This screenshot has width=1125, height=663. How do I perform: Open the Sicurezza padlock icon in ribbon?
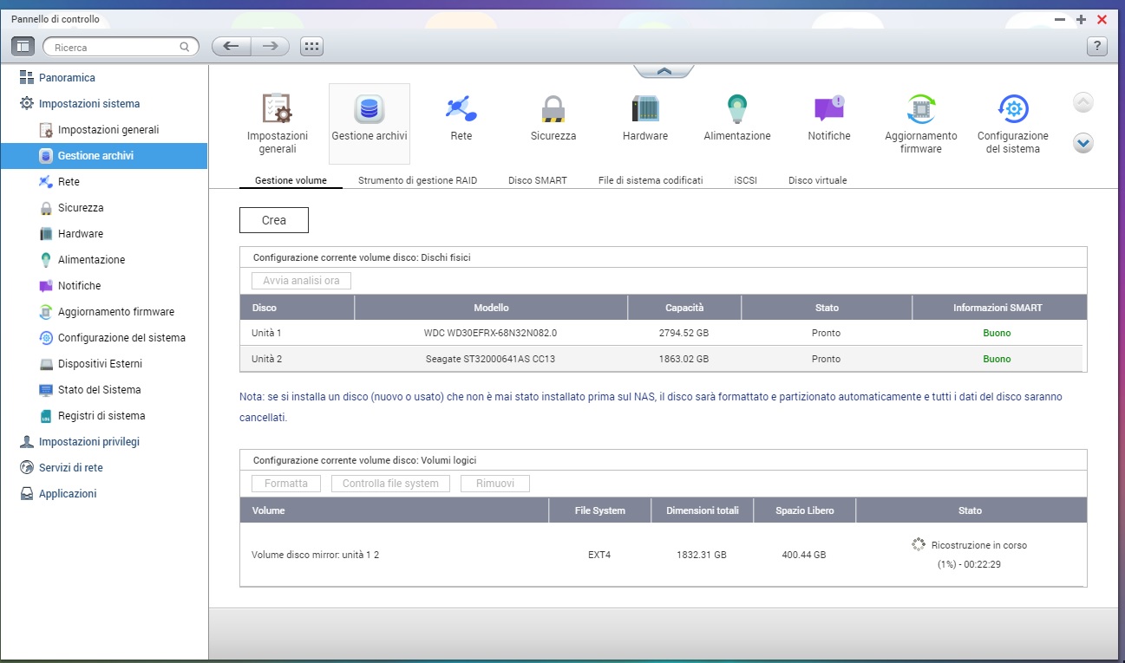553,110
